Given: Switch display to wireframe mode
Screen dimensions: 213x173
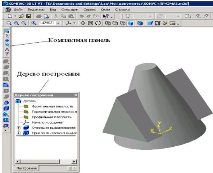Looking at the screenshot, I should pyautogui.click(x=108, y=23).
